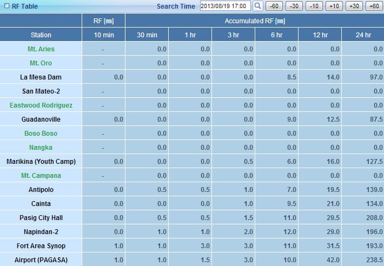Screen dimensions: 384x266
Task: Click the -10 minutes button
Action: click(314, 6)
